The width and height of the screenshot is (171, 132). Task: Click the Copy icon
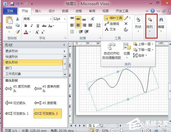click(17, 25)
